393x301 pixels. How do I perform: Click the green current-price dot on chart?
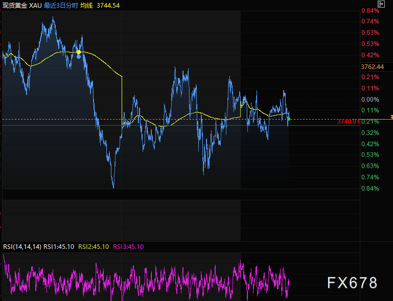[289, 119]
